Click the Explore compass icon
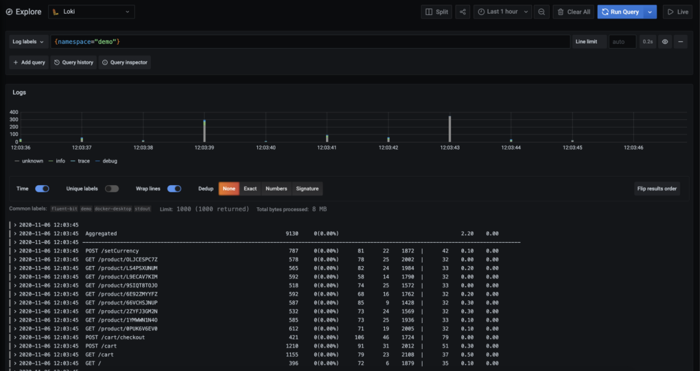This screenshot has height=371, width=700. pyautogui.click(x=9, y=12)
